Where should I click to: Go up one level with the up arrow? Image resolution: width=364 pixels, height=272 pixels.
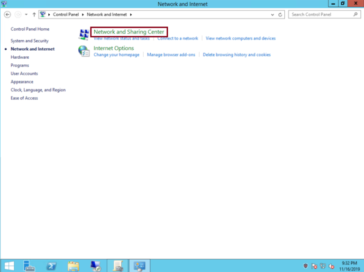tap(34, 15)
